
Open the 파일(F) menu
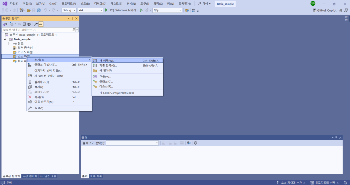click(x=14, y=4)
